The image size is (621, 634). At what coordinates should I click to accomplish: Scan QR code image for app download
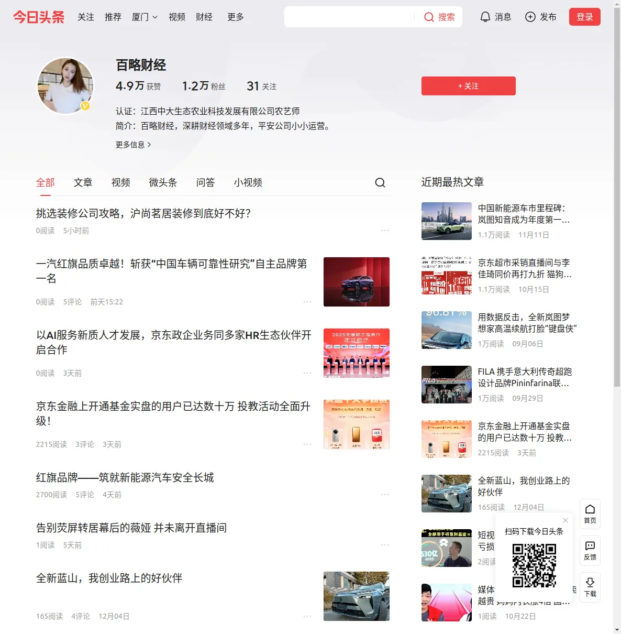click(534, 565)
